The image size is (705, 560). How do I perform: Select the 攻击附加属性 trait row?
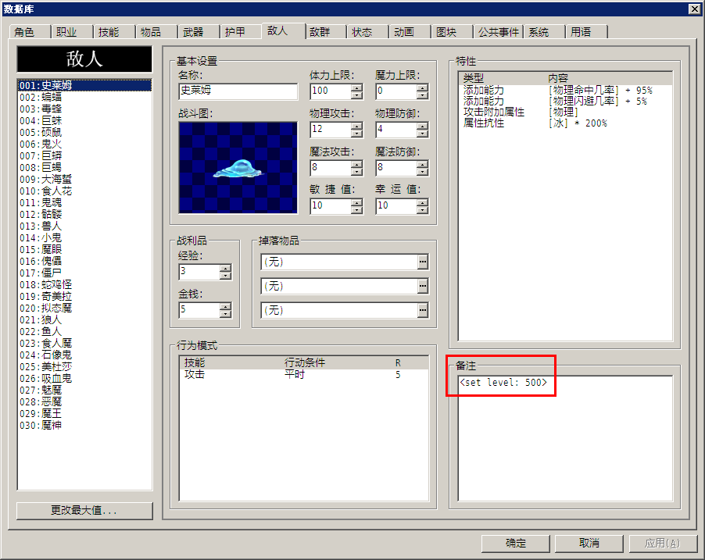(x=565, y=112)
